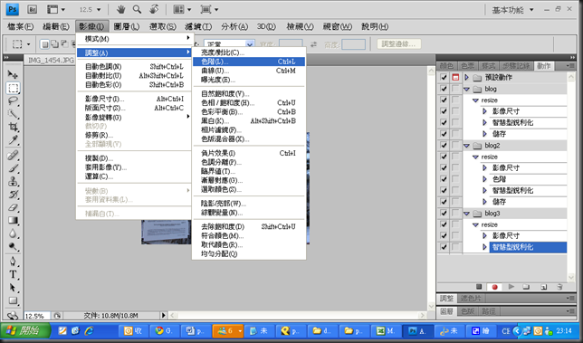583x343 pixels.
Task: Select the Lasso tool
Action: (x=13, y=101)
